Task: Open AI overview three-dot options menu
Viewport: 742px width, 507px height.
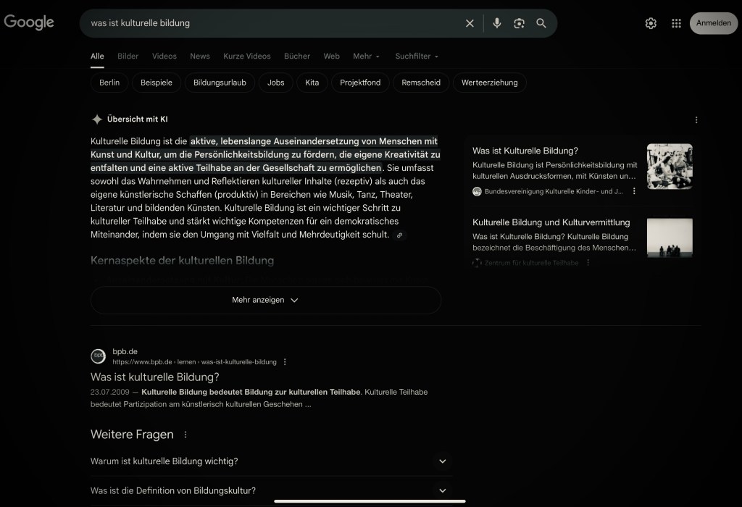Action: (696, 120)
